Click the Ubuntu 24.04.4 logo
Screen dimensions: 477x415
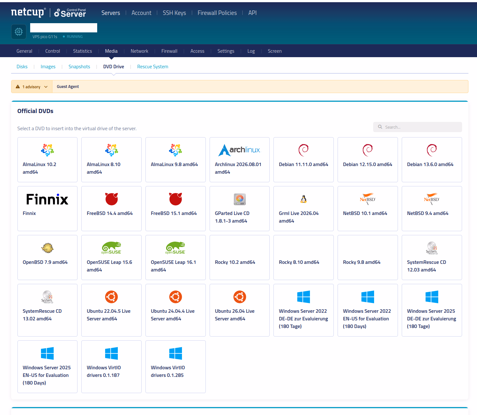(x=176, y=297)
